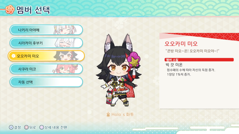Image resolution: width=239 pixels, height=134 pixels.
Task: Choose the 자동 선택 auto-select option
Action: tap(46, 82)
